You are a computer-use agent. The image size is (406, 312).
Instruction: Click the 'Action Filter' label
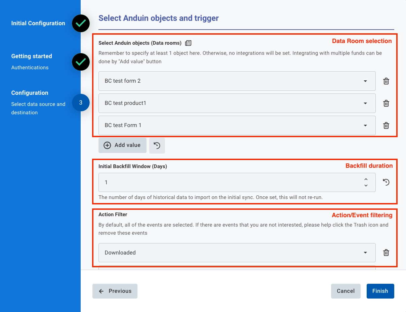(113, 214)
